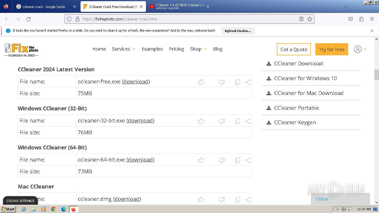This screenshot has height=213, width=379.
Task: Dislike the ccleaner-64-bit.exe entry
Action: point(221,160)
